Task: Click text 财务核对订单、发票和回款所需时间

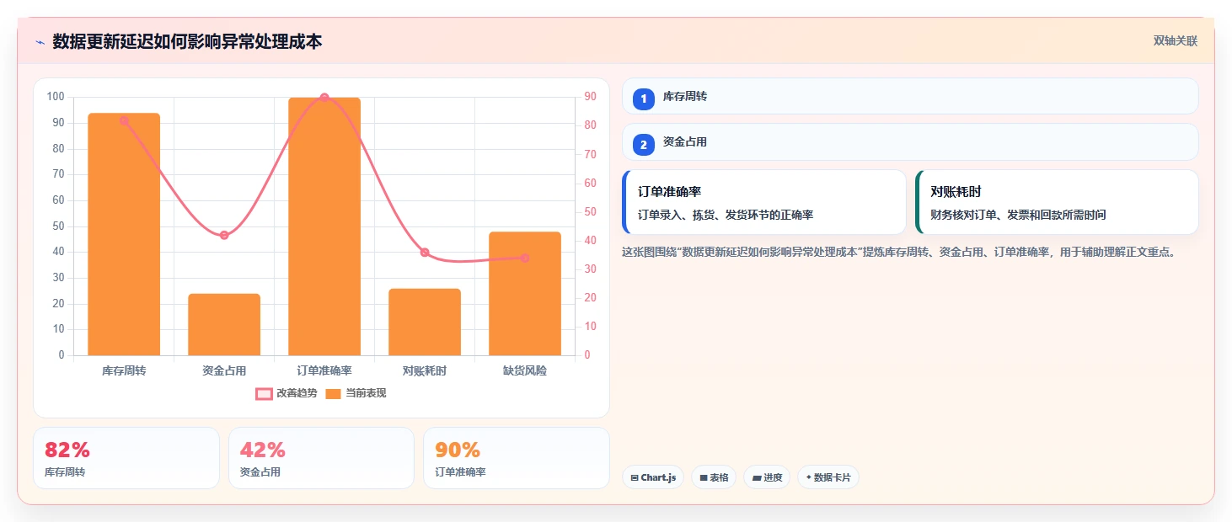Action: tap(1018, 215)
